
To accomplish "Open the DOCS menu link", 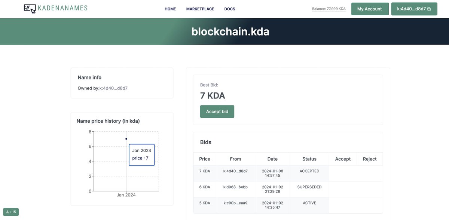I will pyautogui.click(x=230, y=9).
